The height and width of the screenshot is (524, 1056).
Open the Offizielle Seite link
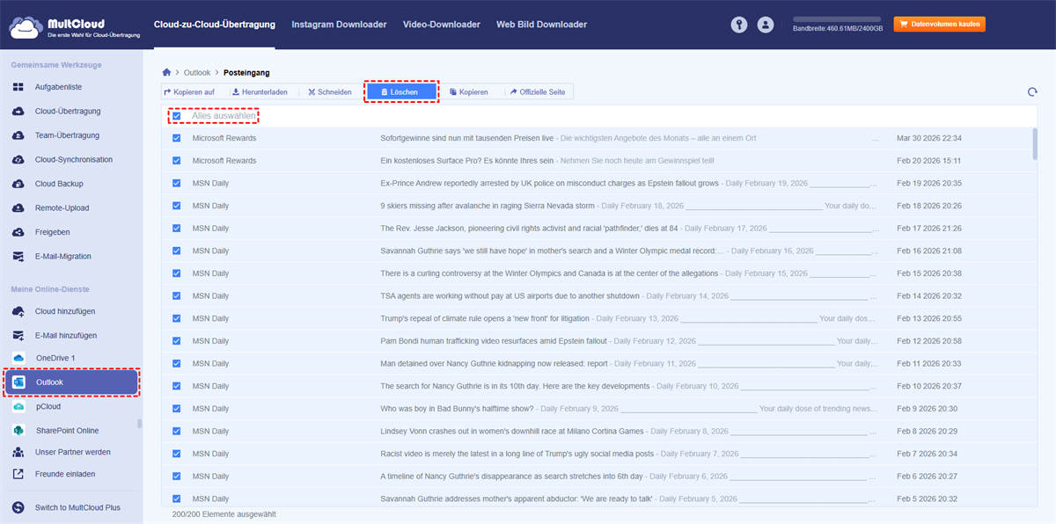[x=537, y=91]
